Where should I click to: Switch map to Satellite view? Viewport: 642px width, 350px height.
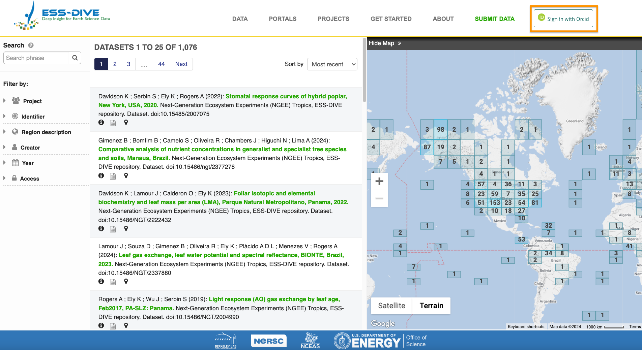click(x=391, y=306)
